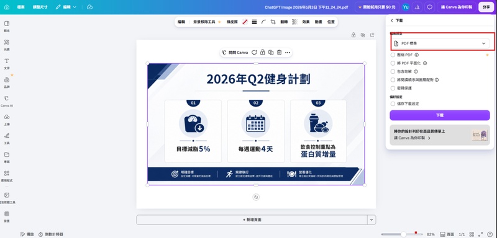Open the corner rounding icon
497x238 pixels.
click(263, 22)
